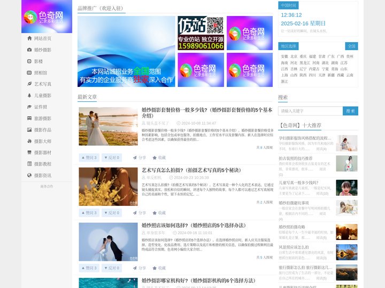Open recommended post 儿童写真一般多少钱吗?

coord(298,183)
